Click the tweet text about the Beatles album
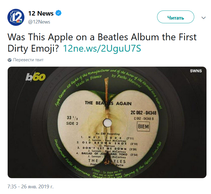Viewport: 211px width, 194px height. (102, 43)
